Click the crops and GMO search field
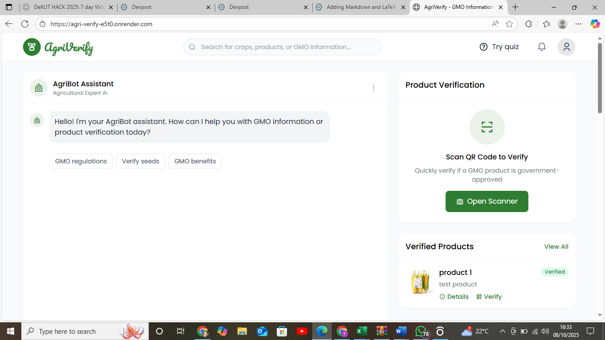605x340 pixels. [x=282, y=47]
